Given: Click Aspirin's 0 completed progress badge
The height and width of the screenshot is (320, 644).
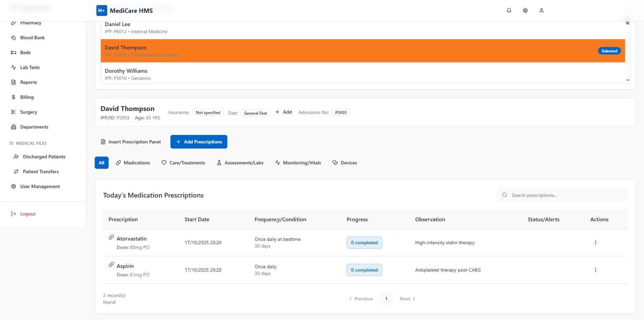Looking at the screenshot, I should [x=364, y=270].
